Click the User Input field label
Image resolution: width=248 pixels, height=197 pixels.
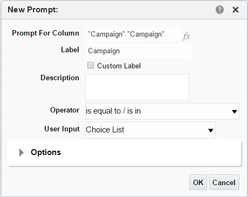(x=62, y=129)
